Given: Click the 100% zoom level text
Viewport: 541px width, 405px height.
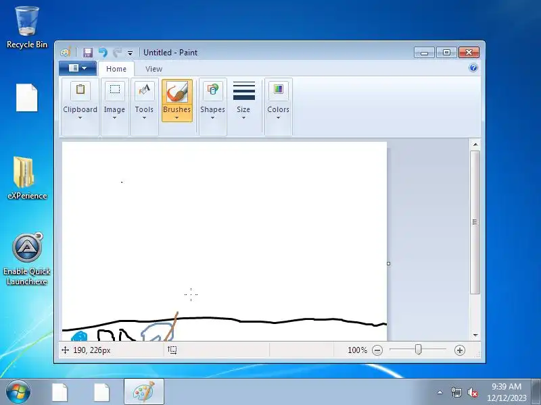Looking at the screenshot, I should [358, 350].
